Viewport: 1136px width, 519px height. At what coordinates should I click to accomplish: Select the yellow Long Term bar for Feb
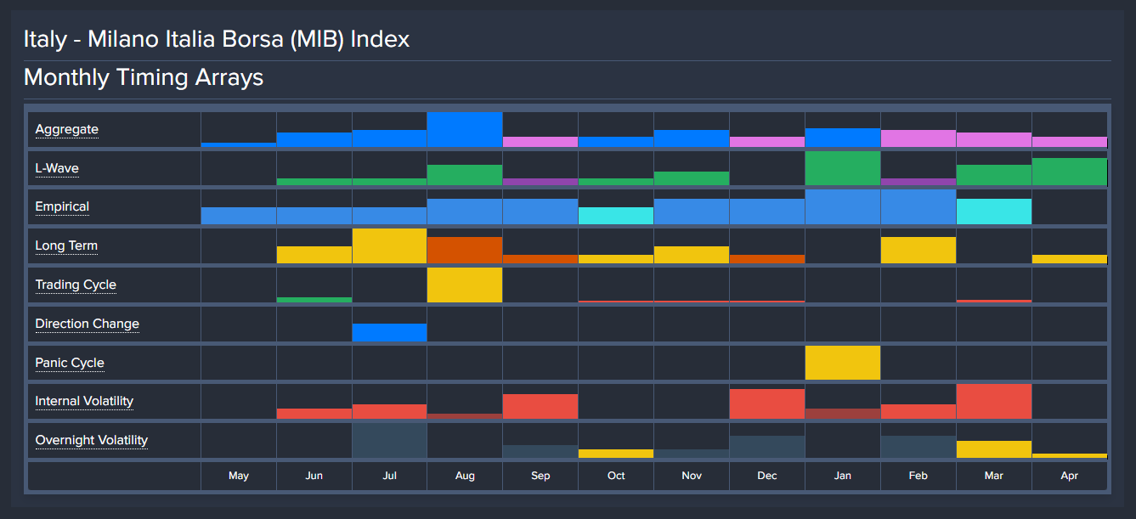click(918, 250)
